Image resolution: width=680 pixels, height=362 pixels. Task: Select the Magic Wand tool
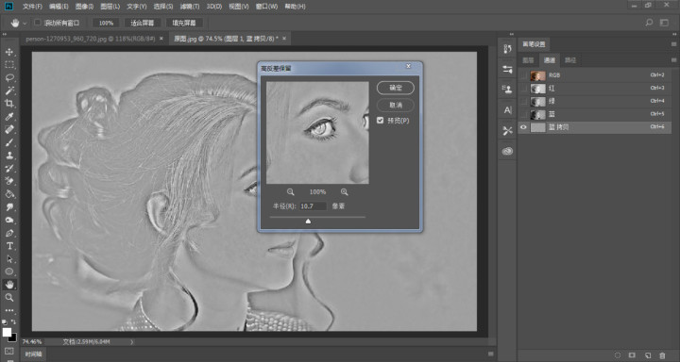[x=9, y=90]
